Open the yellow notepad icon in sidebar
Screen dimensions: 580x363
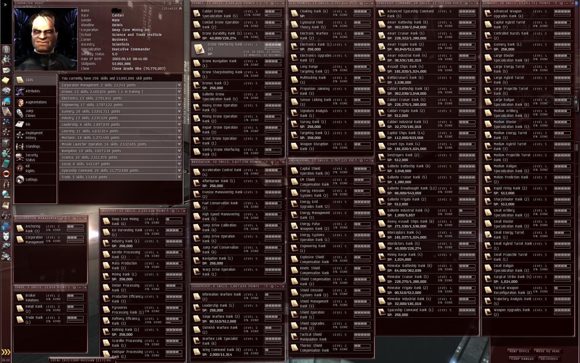(6, 81)
